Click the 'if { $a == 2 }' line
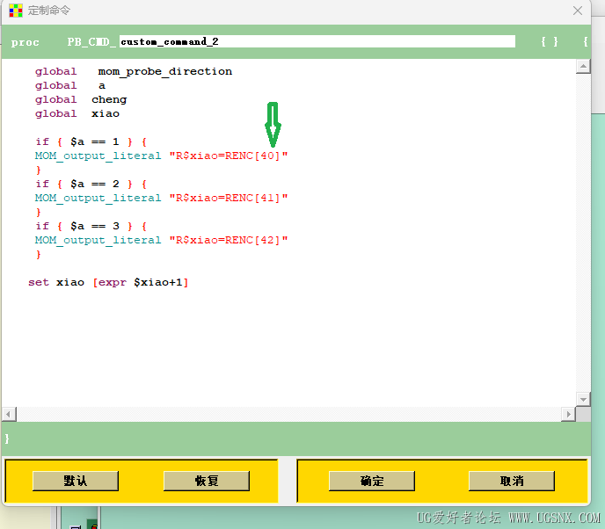605x529 pixels. pos(91,184)
